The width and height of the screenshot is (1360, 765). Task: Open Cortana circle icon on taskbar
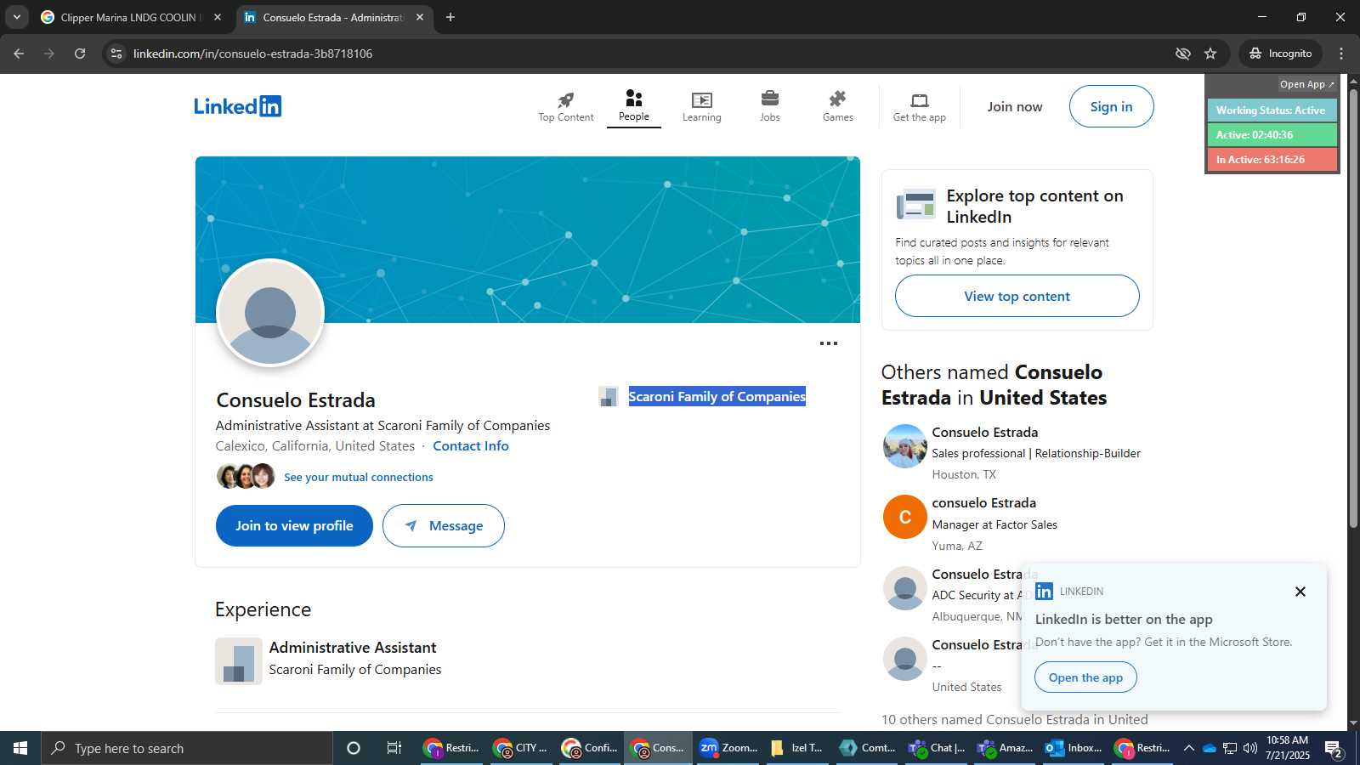pos(354,748)
